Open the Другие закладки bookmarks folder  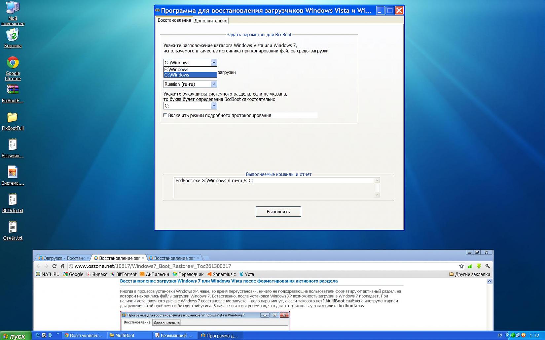[469, 274]
